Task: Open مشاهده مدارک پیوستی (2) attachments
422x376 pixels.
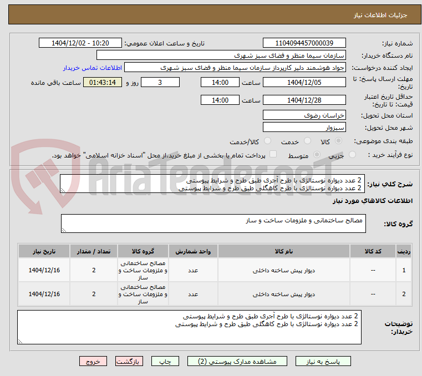Action: (x=237, y=361)
